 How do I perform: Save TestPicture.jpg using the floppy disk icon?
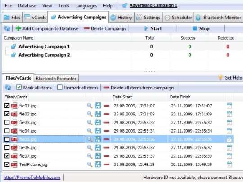98,164
